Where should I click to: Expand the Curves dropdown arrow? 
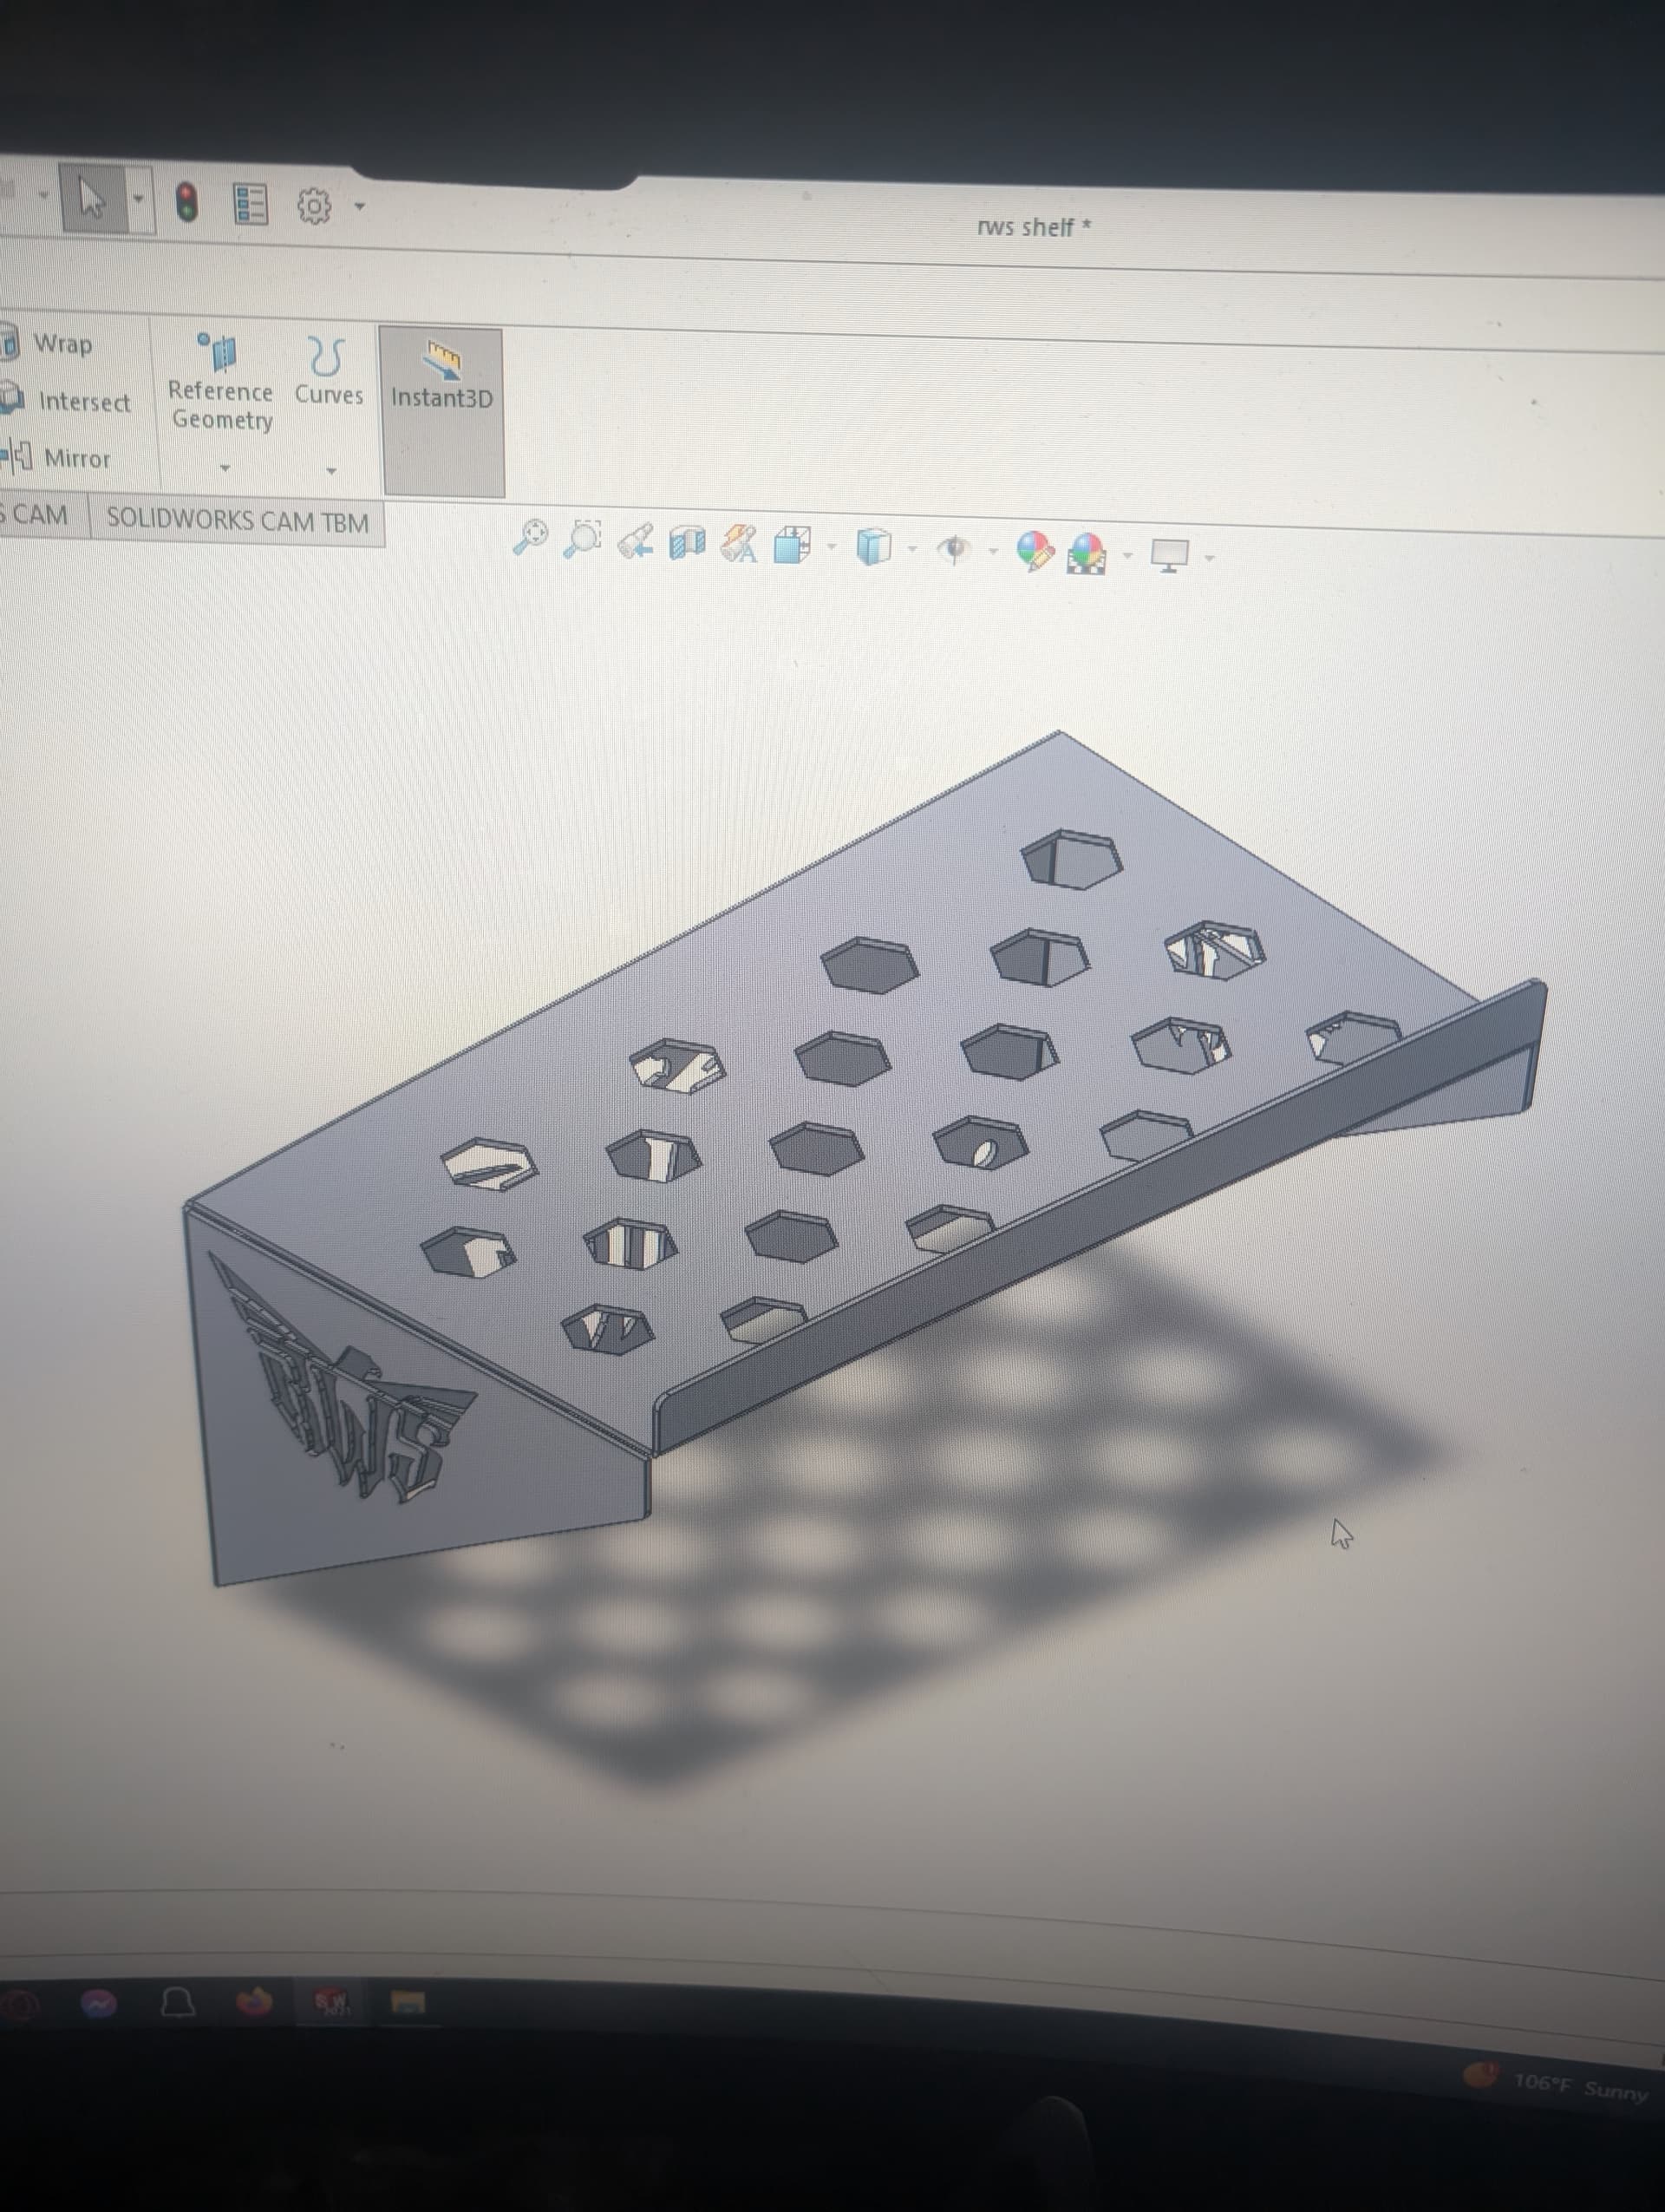[x=330, y=470]
